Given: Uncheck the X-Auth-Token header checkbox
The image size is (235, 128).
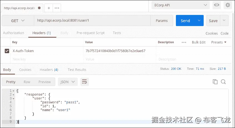Looking at the screenshot, I should tap(7, 51).
